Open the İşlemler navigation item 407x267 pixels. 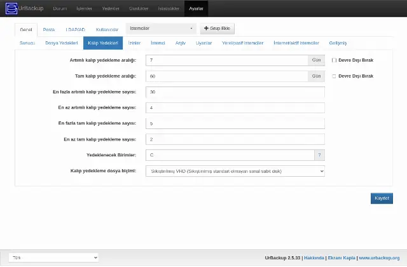pyautogui.click(x=84, y=8)
